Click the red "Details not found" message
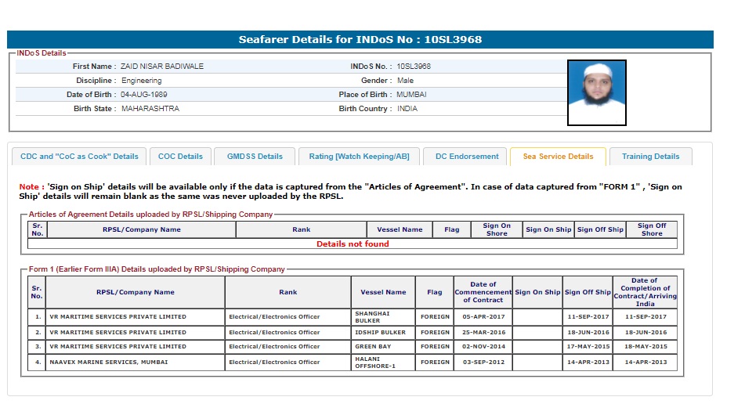The height and width of the screenshot is (404, 745). [353, 243]
